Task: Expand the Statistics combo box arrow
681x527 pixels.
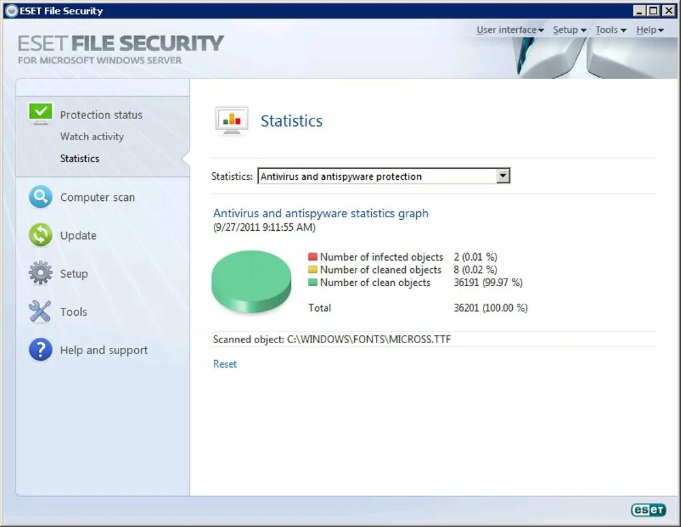Action: pyautogui.click(x=503, y=176)
